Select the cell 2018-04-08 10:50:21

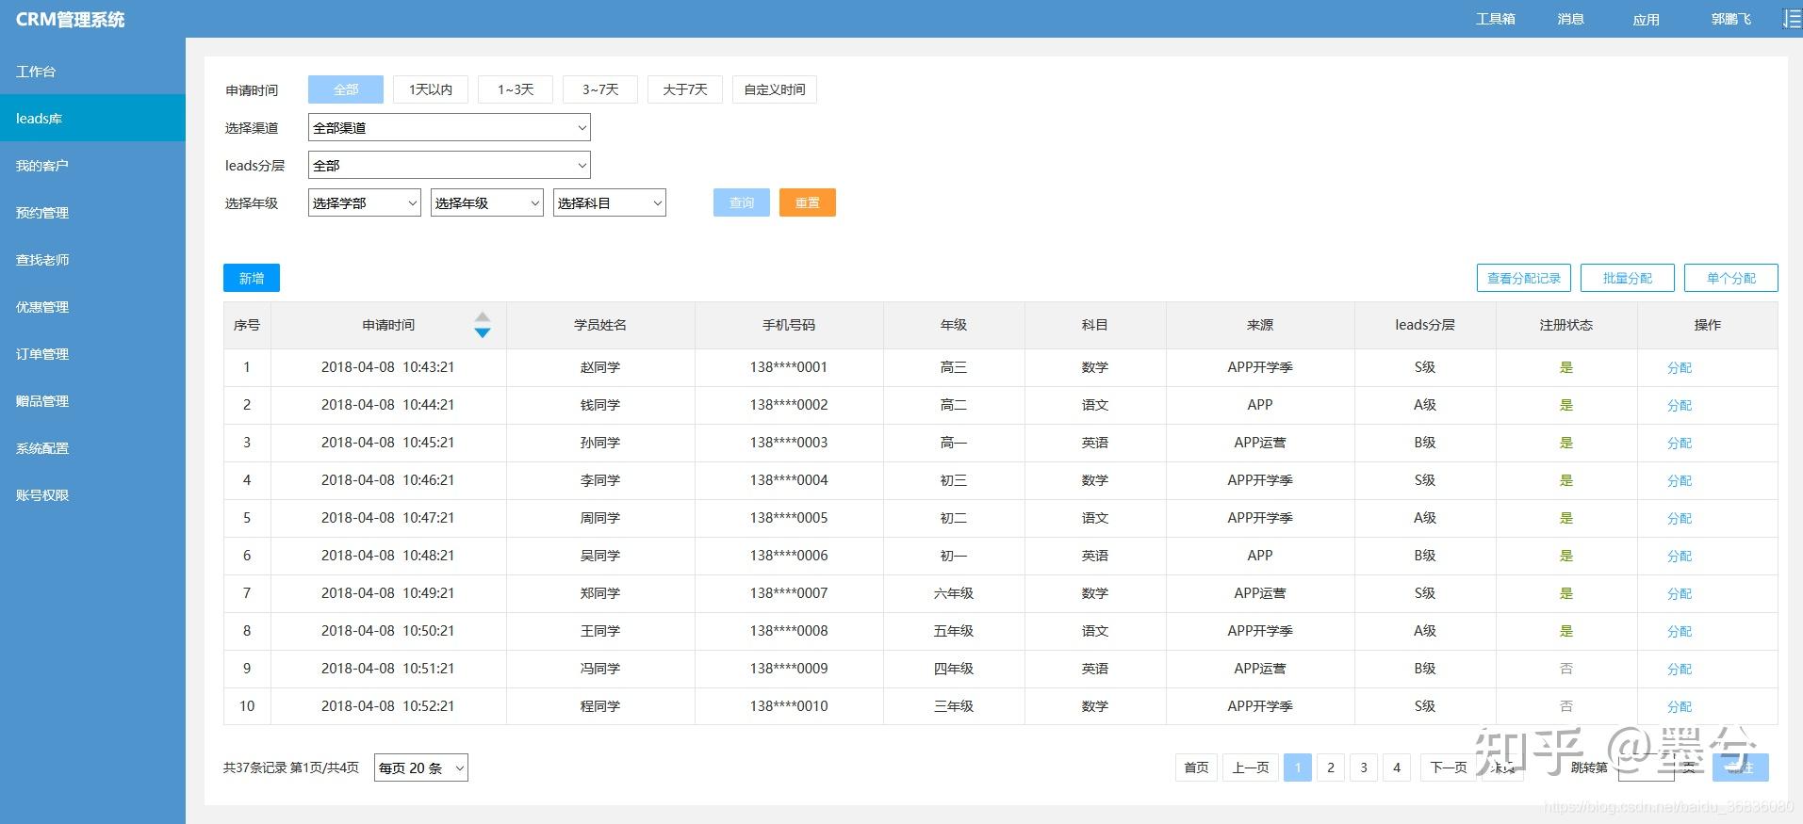point(388,631)
